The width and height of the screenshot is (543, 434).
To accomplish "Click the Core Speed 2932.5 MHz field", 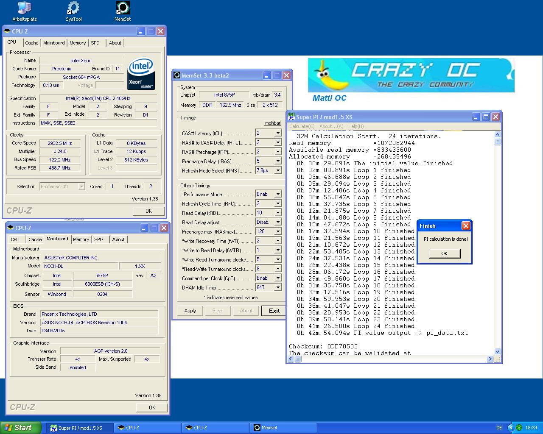I will click(60, 143).
